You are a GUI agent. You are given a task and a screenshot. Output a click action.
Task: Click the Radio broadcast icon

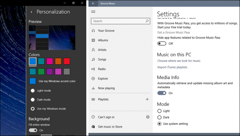[x=93, y=69]
